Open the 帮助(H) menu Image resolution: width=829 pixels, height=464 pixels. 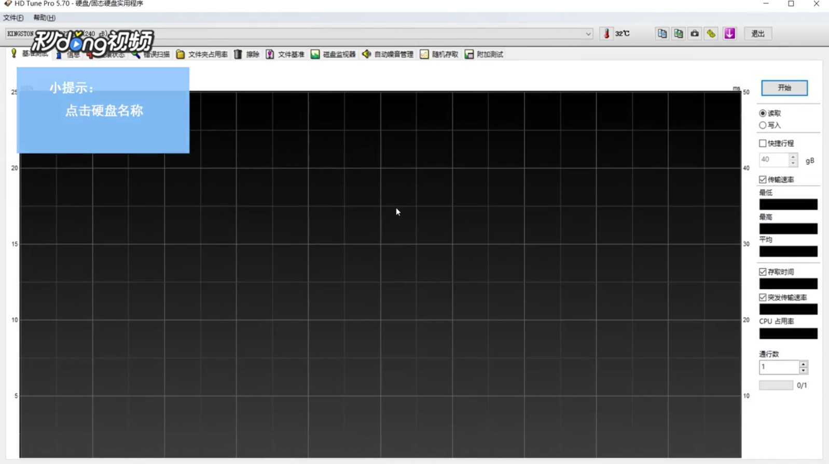(x=44, y=18)
